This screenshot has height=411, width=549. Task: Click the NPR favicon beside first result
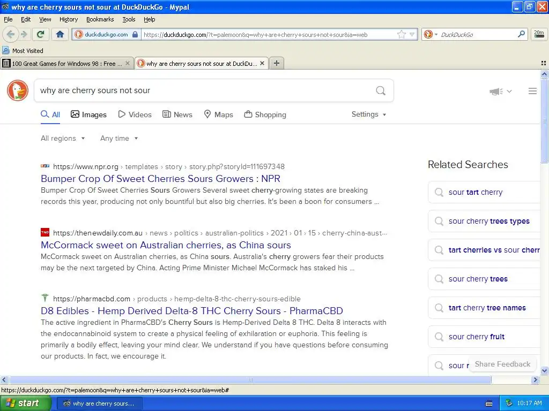(45, 166)
